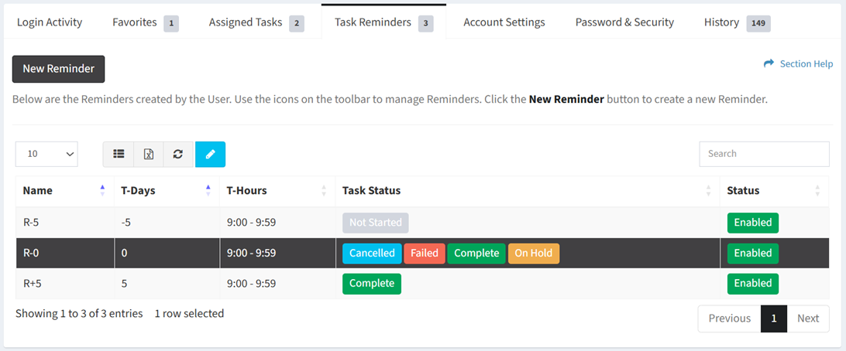Screen dimensions: 846x351
Task: Open the page size dropdown showing 10
Action: point(47,154)
